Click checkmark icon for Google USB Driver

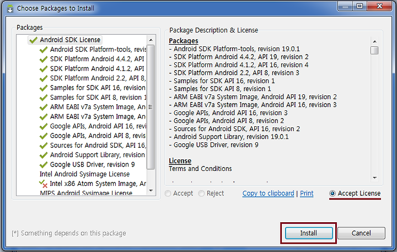44,165
